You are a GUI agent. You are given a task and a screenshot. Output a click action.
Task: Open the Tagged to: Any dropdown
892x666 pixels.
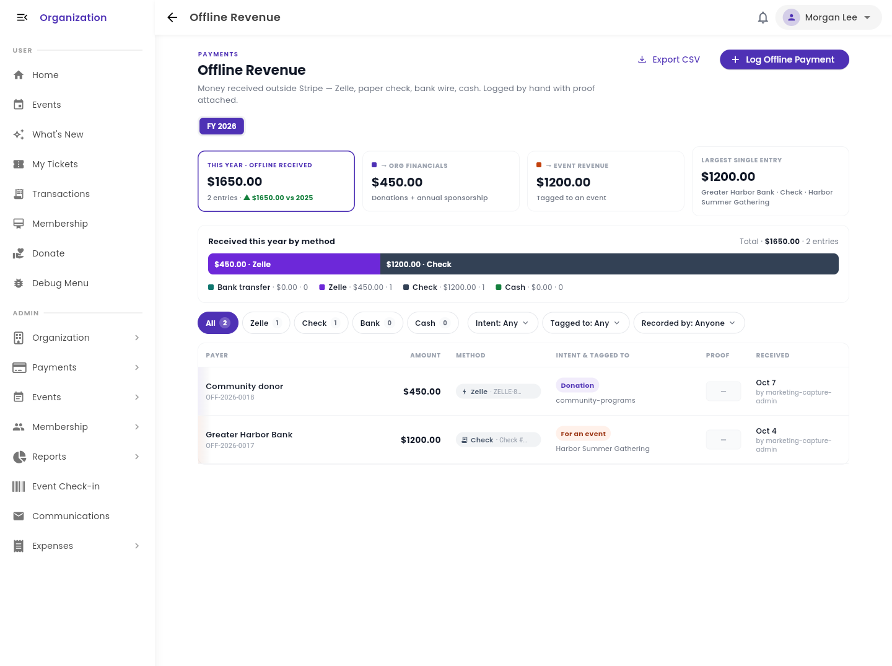click(x=585, y=323)
